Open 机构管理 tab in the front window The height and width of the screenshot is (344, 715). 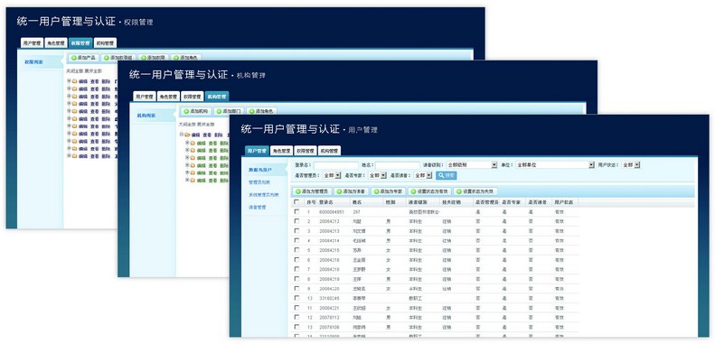click(330, 151)
